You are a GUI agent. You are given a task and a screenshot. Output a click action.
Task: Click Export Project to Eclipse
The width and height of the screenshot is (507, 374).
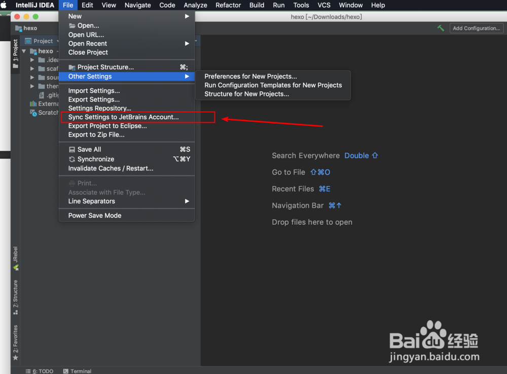(127, 126)
